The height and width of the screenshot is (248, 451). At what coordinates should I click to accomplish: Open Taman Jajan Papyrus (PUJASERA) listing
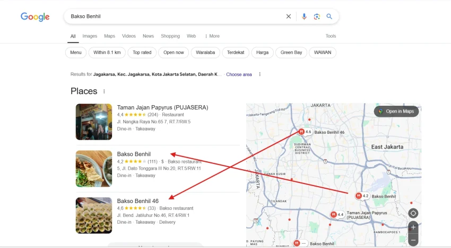[162, 107]
